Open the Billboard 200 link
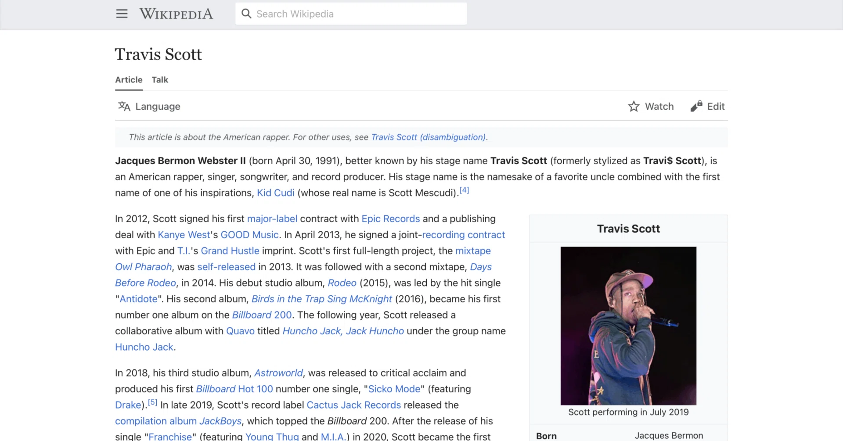Viewport: 843px width, 441px height. [x=262, y=315]
